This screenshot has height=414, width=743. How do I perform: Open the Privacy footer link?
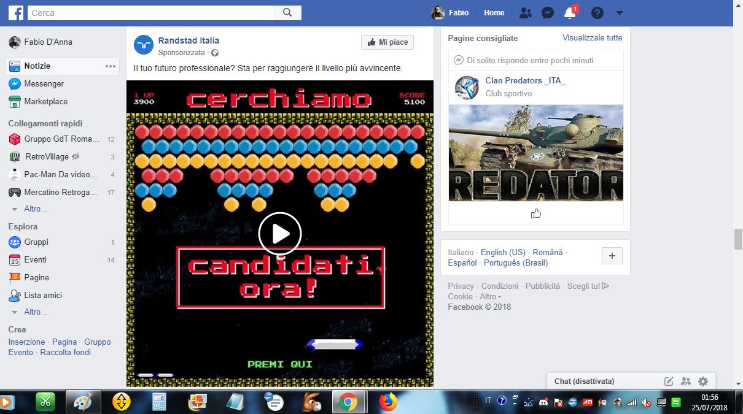click(x=461, y=286)
